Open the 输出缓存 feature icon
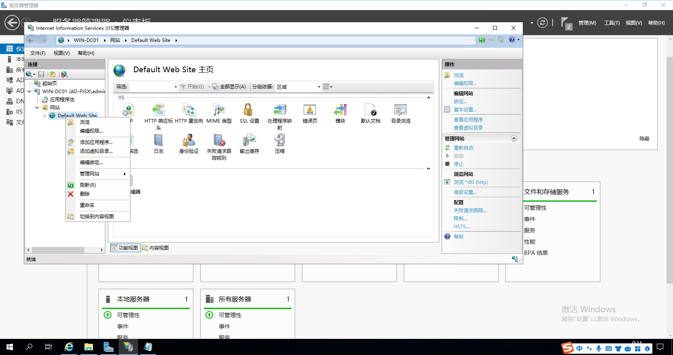The image size is (673, 355). point(249,141)
